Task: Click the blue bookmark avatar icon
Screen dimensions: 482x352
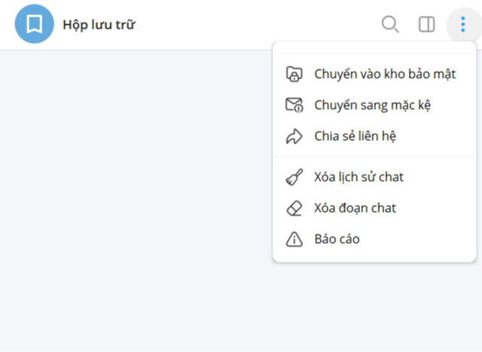Action: (34, 24)
